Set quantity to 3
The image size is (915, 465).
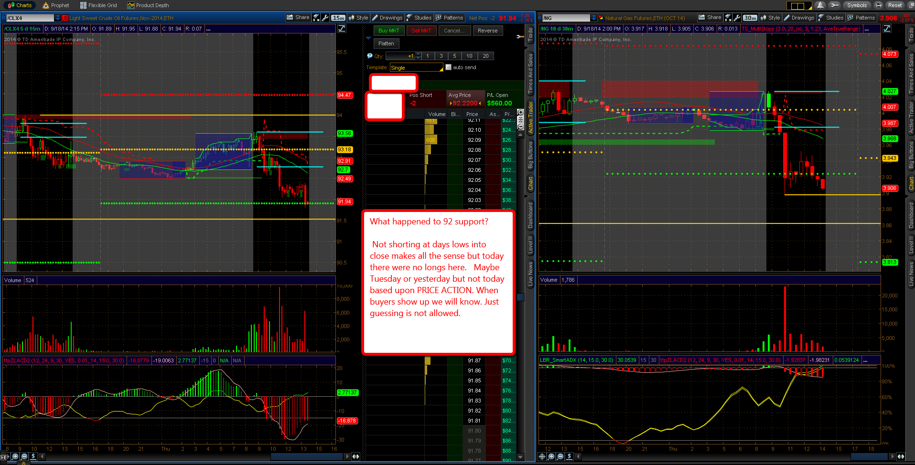click(x=441, y=56)
